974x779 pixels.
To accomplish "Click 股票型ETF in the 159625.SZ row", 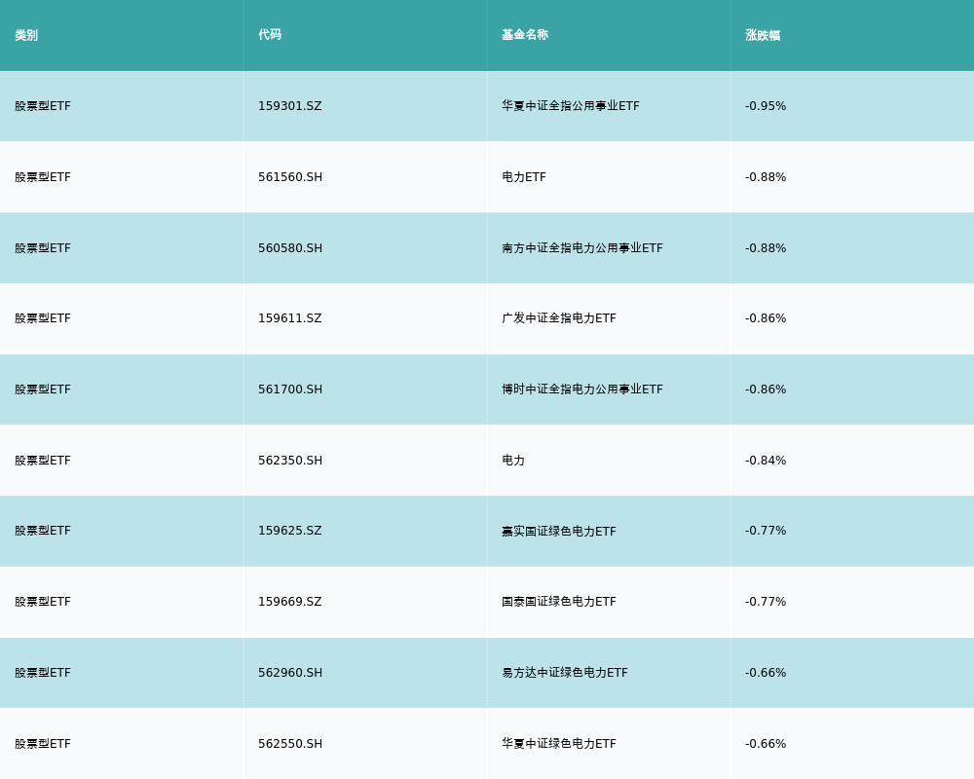I will coord(43,531).
